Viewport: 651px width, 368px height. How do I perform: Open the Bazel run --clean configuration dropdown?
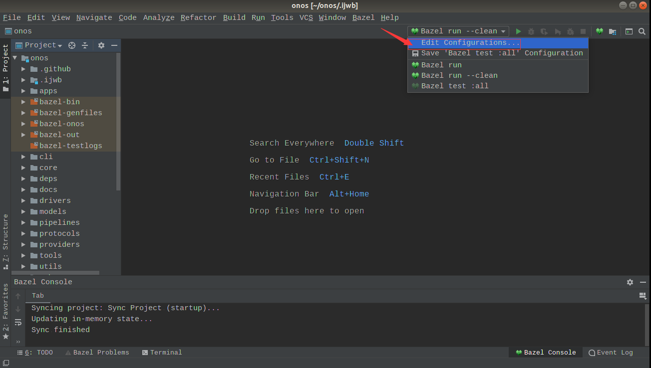458,31
